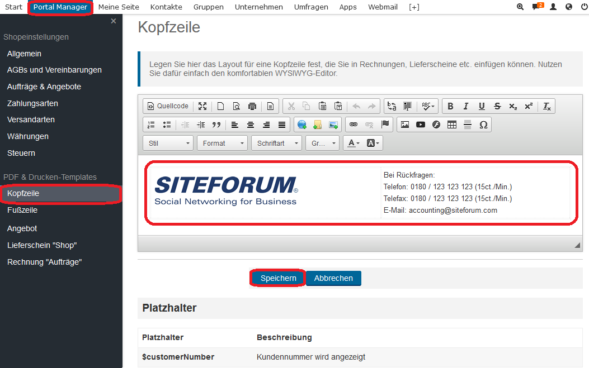Insert a special character with Omega icon
Screen dimensions: 589x368
483,125
